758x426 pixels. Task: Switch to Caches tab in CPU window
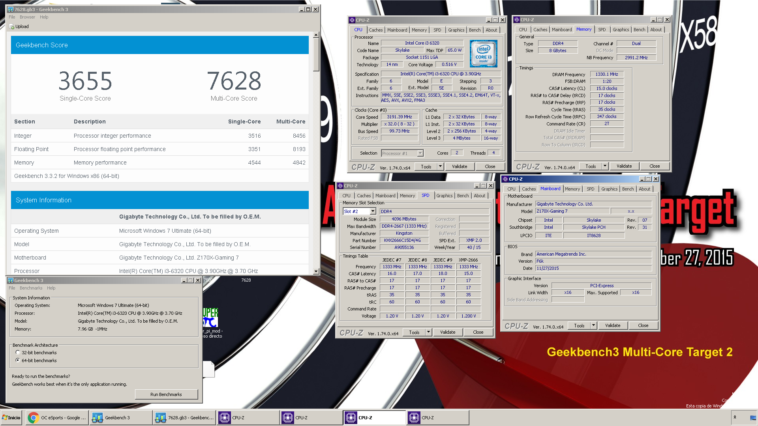[376, 30]
